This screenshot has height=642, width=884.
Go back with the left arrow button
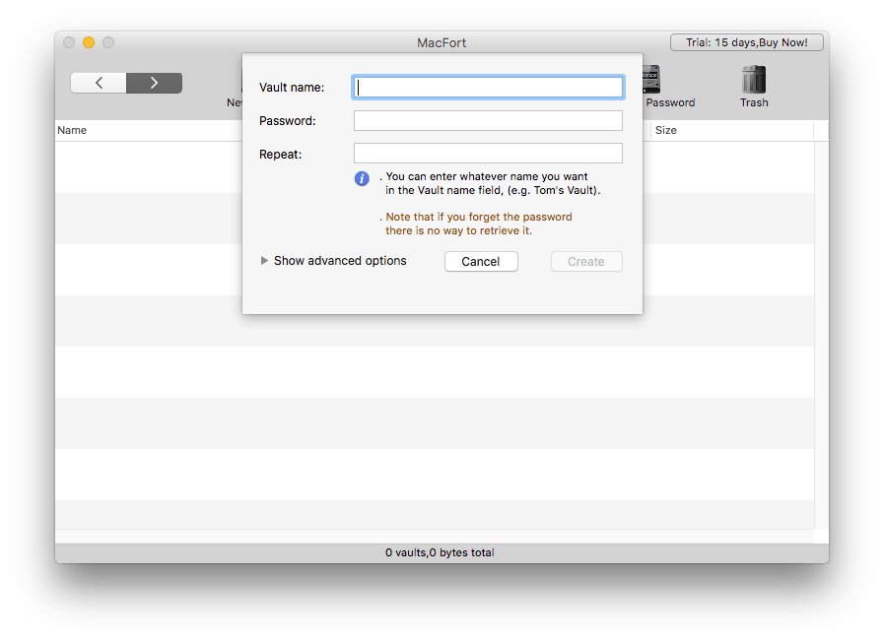click(x=99, y=83)
